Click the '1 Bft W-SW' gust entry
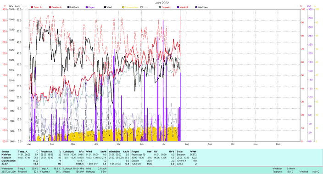Screen dimensions: 323x174 tap(115, 164)
